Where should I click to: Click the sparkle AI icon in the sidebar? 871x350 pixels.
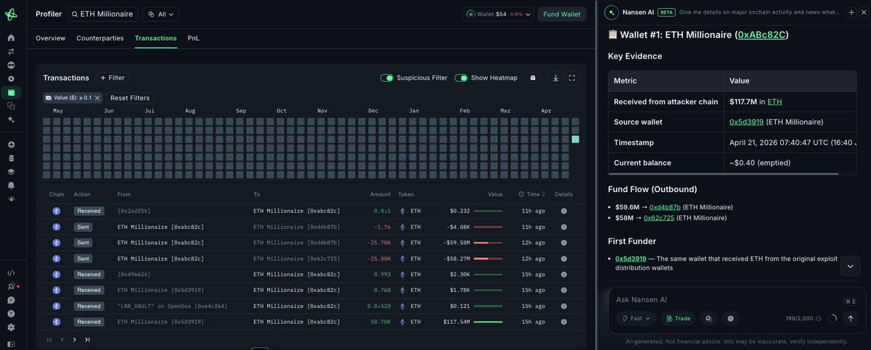(11, 119)
